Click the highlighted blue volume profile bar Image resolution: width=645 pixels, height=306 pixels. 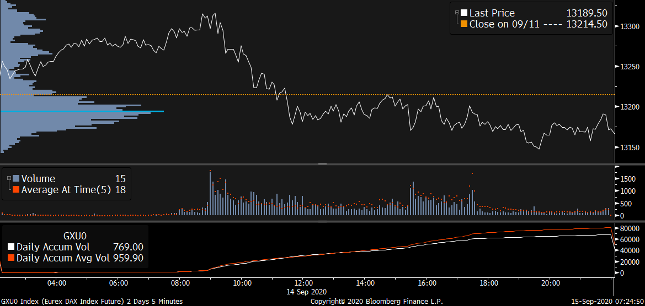(82, 111)
